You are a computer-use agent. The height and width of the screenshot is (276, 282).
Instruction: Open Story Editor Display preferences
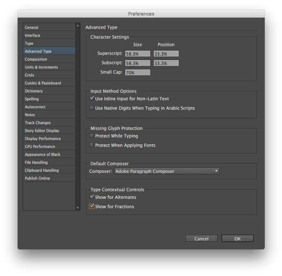[x=49, y=131]
